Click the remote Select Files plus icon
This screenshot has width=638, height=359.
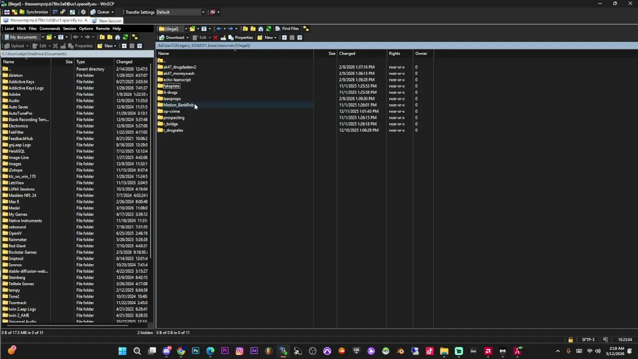point(284,37)
